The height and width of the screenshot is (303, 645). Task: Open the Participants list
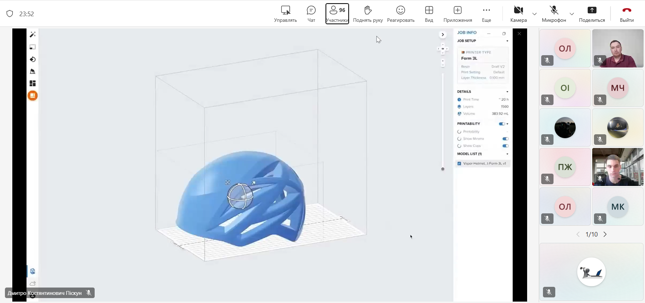coord(337,14)
